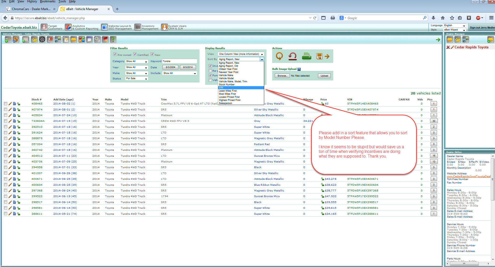Click the red reset arrow action icon
495x267 pixels.
pos(293,56)
